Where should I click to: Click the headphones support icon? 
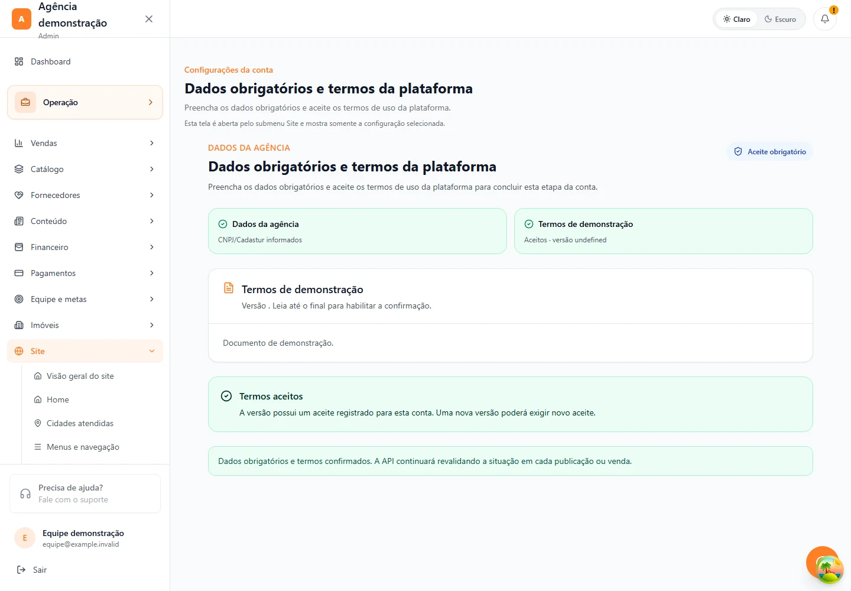tap(25, 493)
